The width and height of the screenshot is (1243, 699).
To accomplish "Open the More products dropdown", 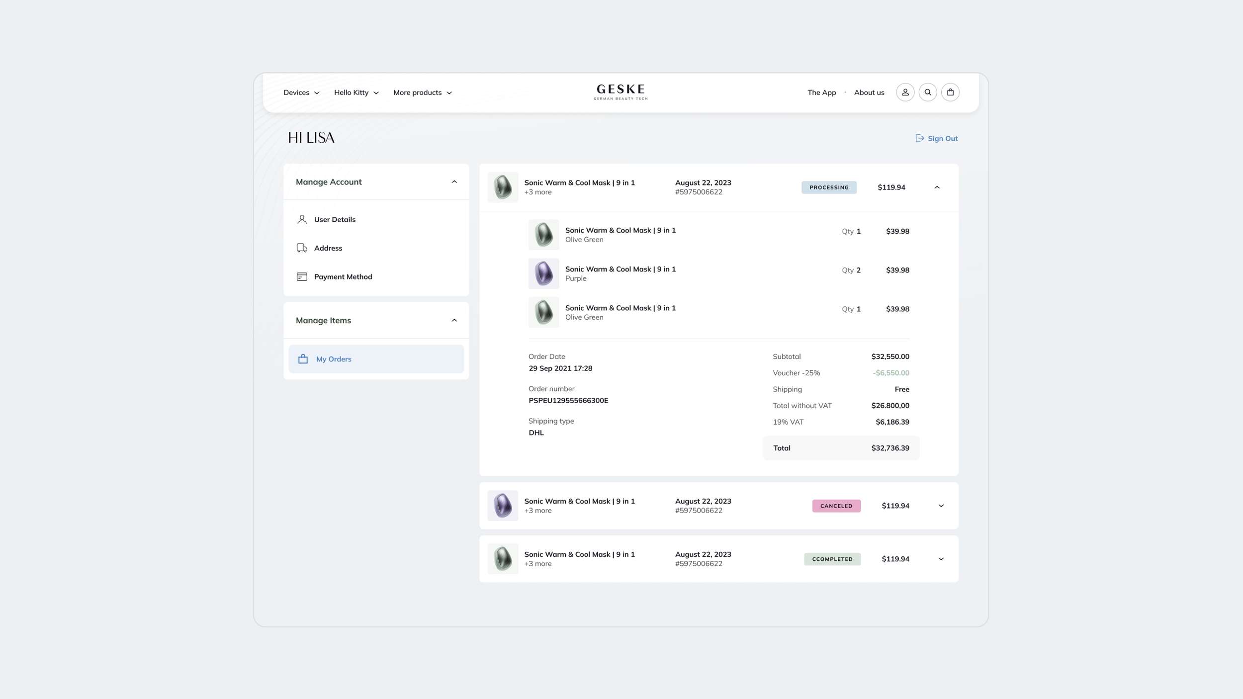I will (423, 92).
